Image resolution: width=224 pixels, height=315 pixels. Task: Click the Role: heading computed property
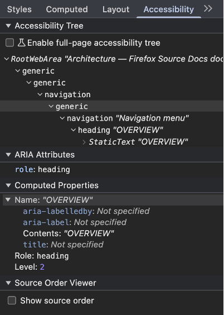pyautogui.click(x=42, y=256)
